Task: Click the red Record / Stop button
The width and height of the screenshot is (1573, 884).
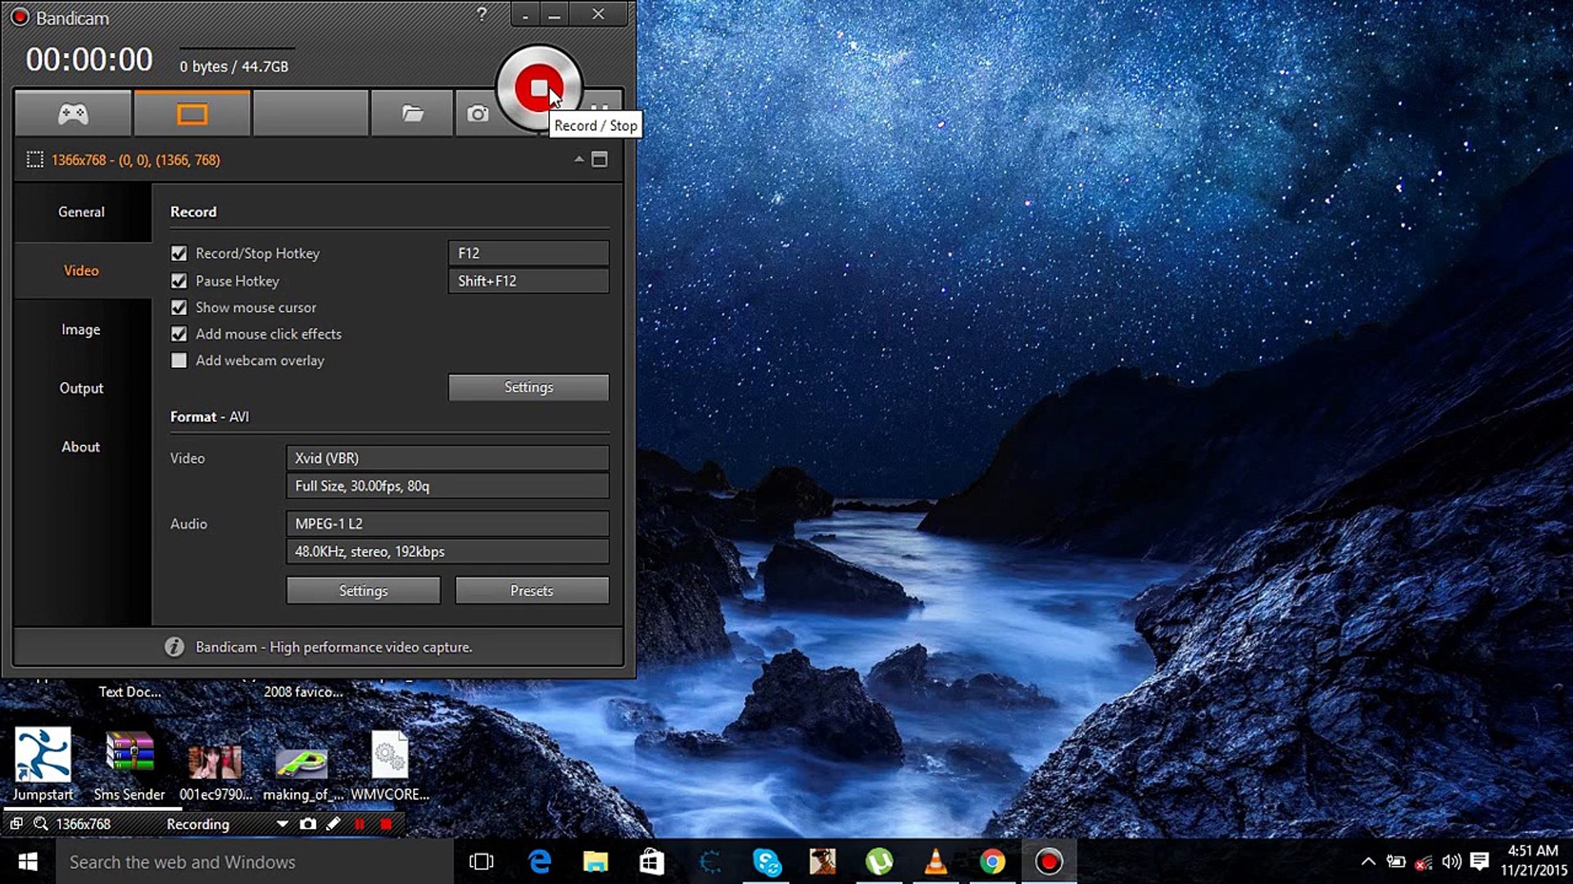Action: [537, 88]
